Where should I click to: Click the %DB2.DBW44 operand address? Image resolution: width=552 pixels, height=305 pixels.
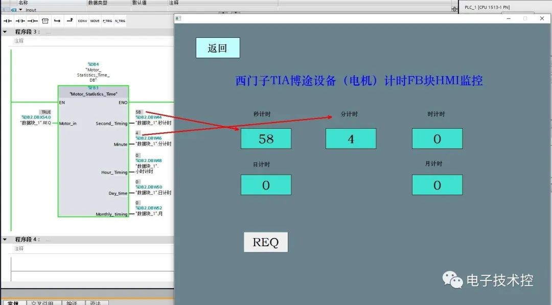point(149,117)
